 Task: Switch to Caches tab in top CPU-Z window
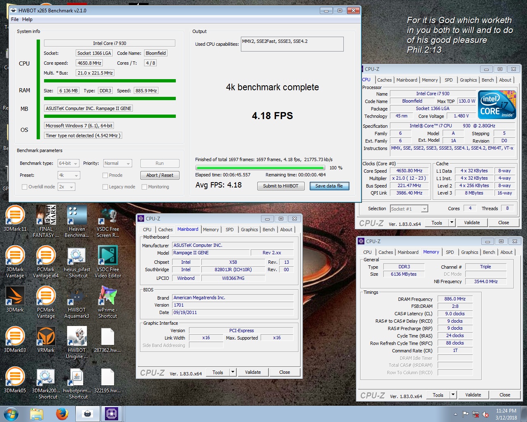tap(384, 80)
